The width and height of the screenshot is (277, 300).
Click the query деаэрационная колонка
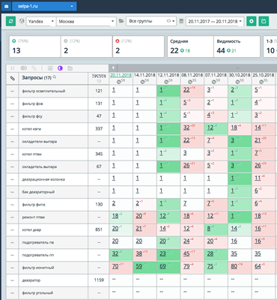tap(43, 179)
